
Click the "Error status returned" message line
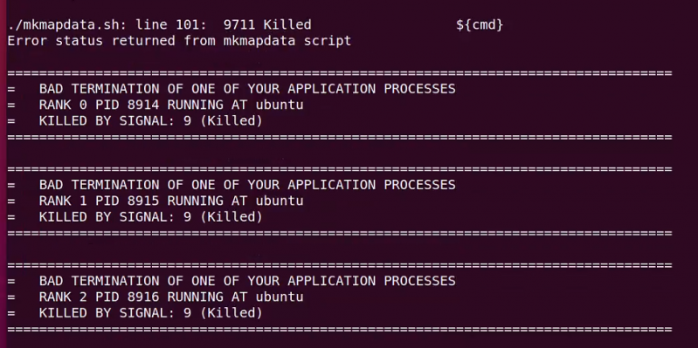(x=179, y=41)
